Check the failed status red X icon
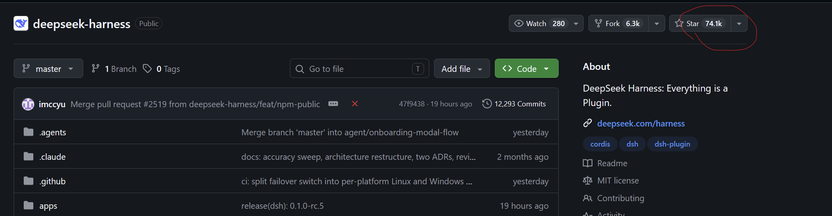Image resolution: width=832 pixels, height=216 pixels. [x=355, y=104]
